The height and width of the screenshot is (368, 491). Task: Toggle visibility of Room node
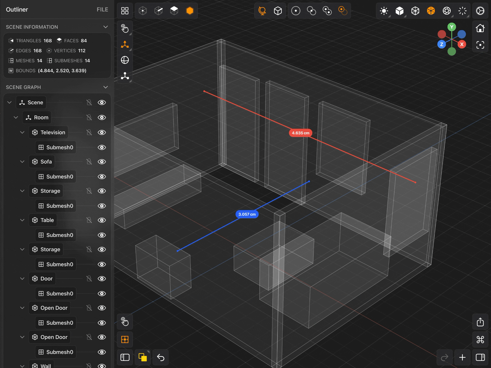pyautogui.click(x=102, y=118)
